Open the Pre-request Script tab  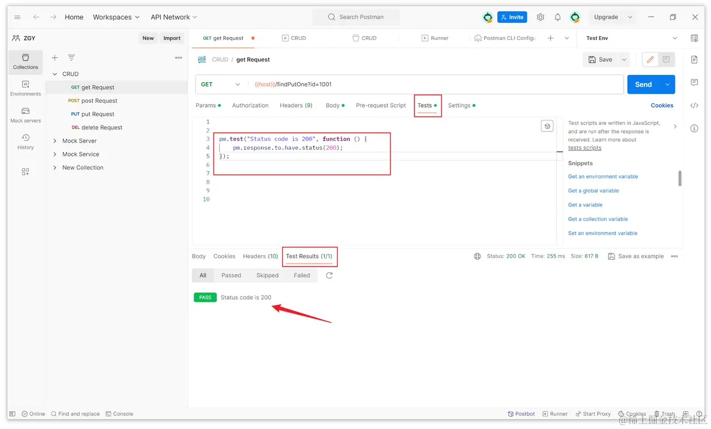pyautogui.click(x=381, y=105)
